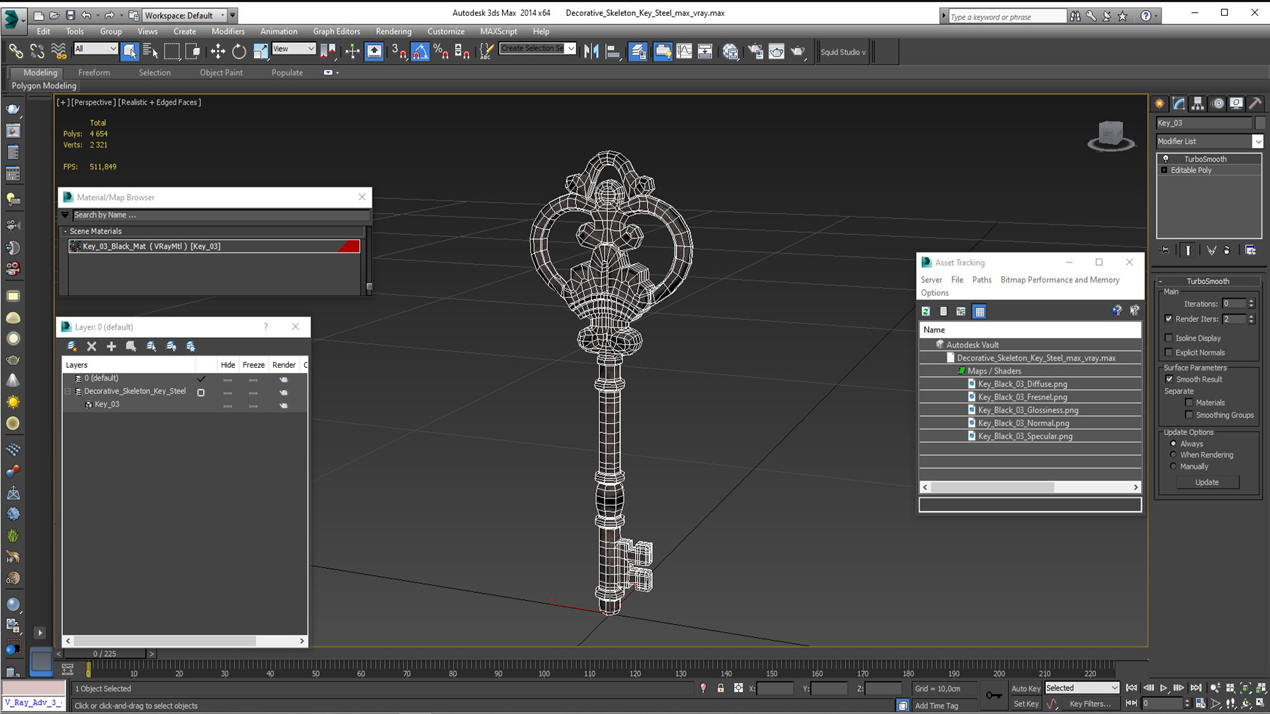Collapse the Scene Materials group
The width and height of the screenshot is (1270, 714).
point(65,231)
